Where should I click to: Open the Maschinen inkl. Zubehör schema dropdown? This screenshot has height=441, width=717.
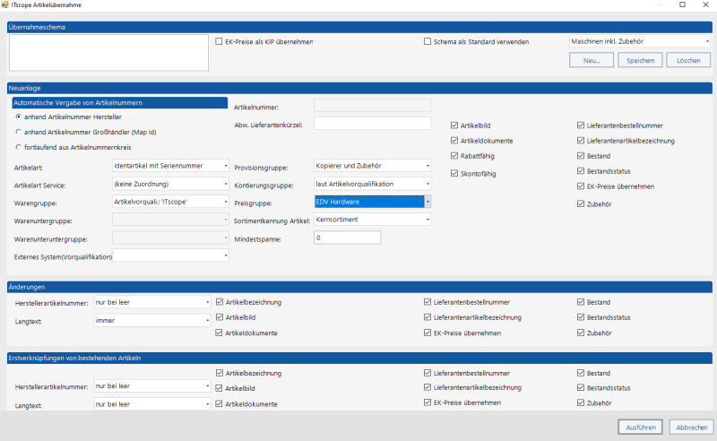click(x=640, y=41)
